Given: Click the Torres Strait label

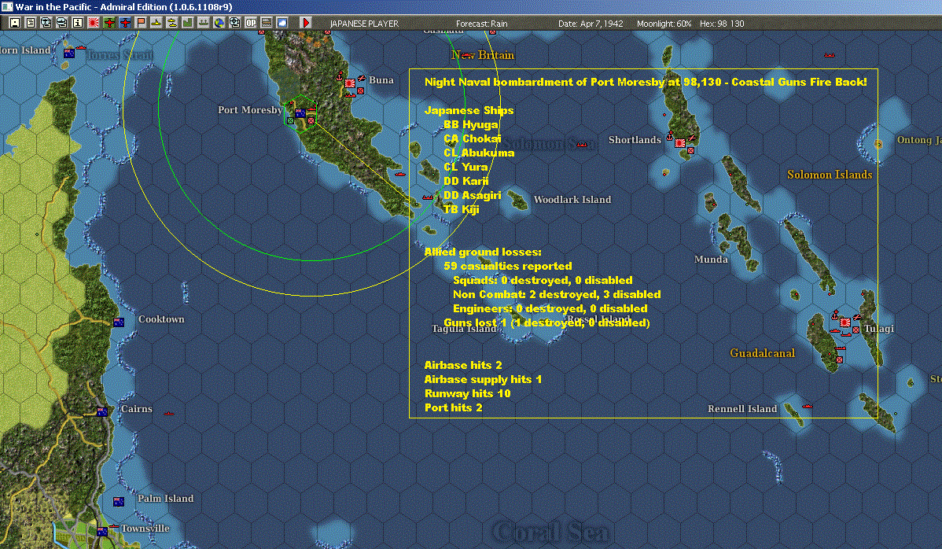Looking at the screenshot, I should (119, 54).
